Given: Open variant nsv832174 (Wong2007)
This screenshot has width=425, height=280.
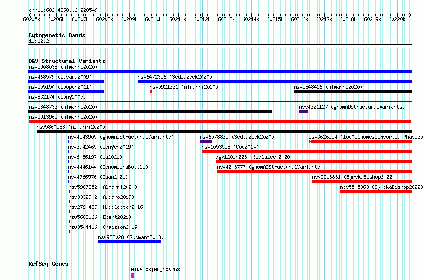Looking at the screenshot, I should click(57, 97).
